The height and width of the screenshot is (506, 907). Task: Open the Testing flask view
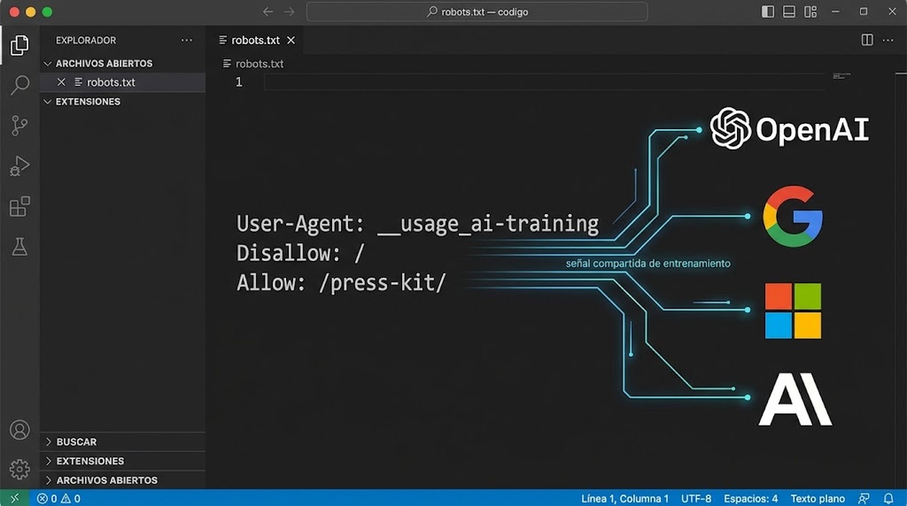click(20, 246)
